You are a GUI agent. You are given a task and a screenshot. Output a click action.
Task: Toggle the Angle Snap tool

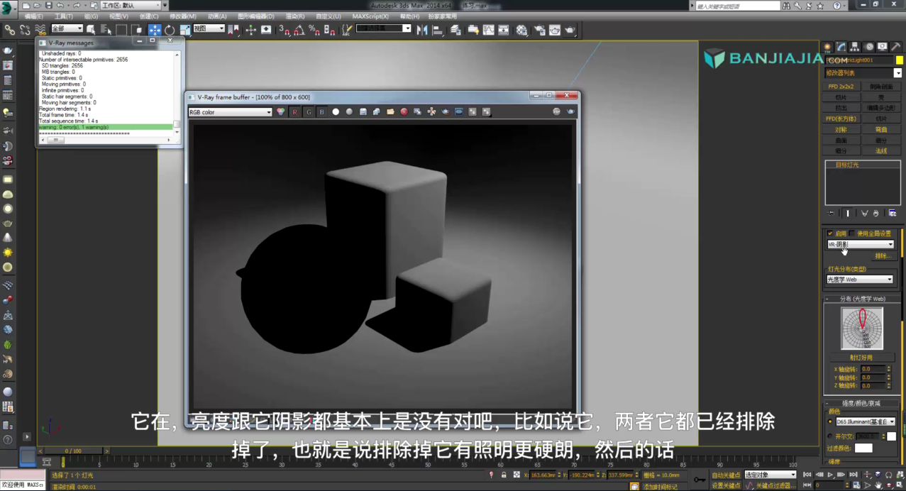(x=299, y=30)
